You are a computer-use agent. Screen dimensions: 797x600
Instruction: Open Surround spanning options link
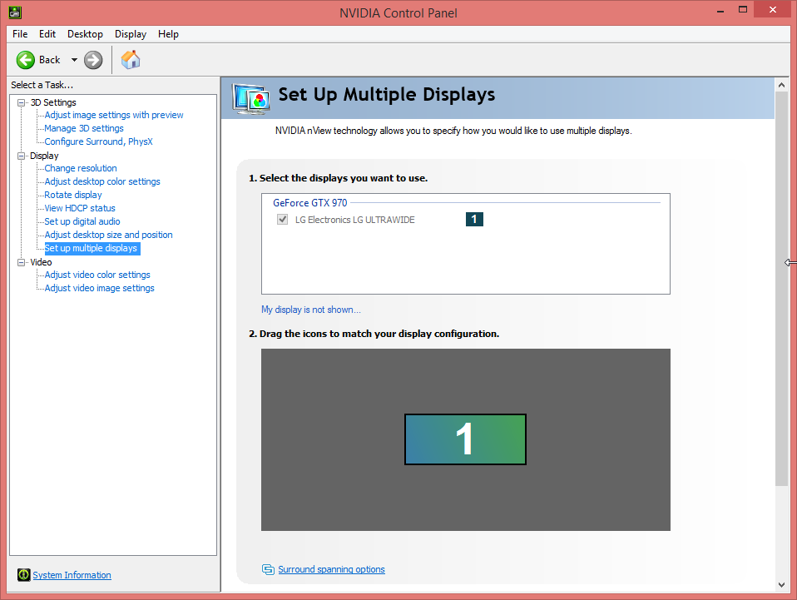(x=331, y=569)
